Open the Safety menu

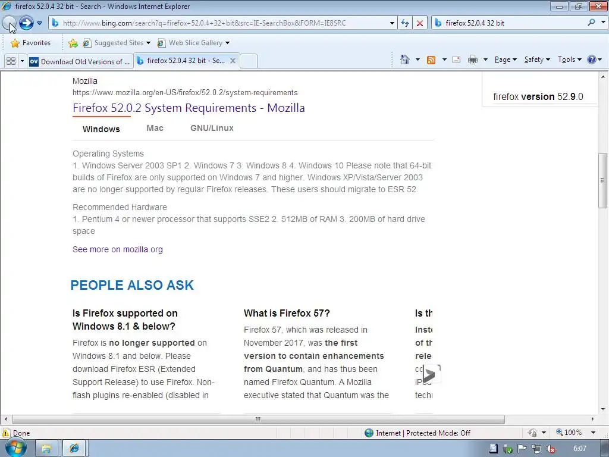pos(537,60)
